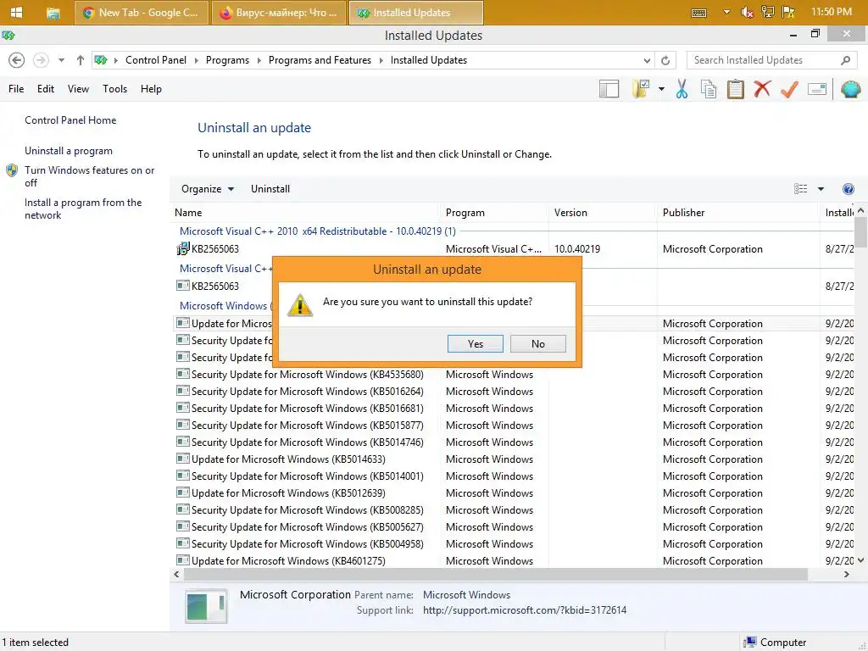Click the blue Help question mark icon

point(848,189)
